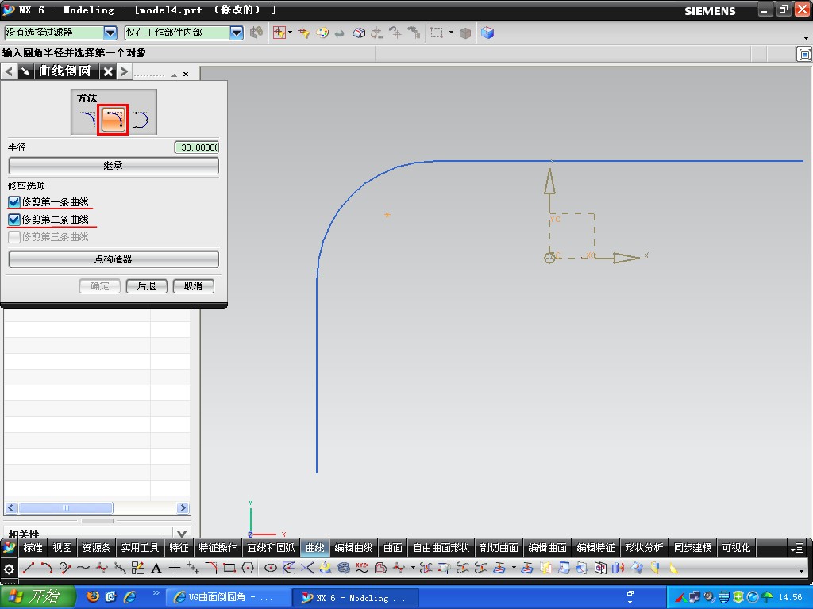This screenshot has height=609, width=813.
Task: Select the general conic cone icon
Action: (x=325, y=568)
